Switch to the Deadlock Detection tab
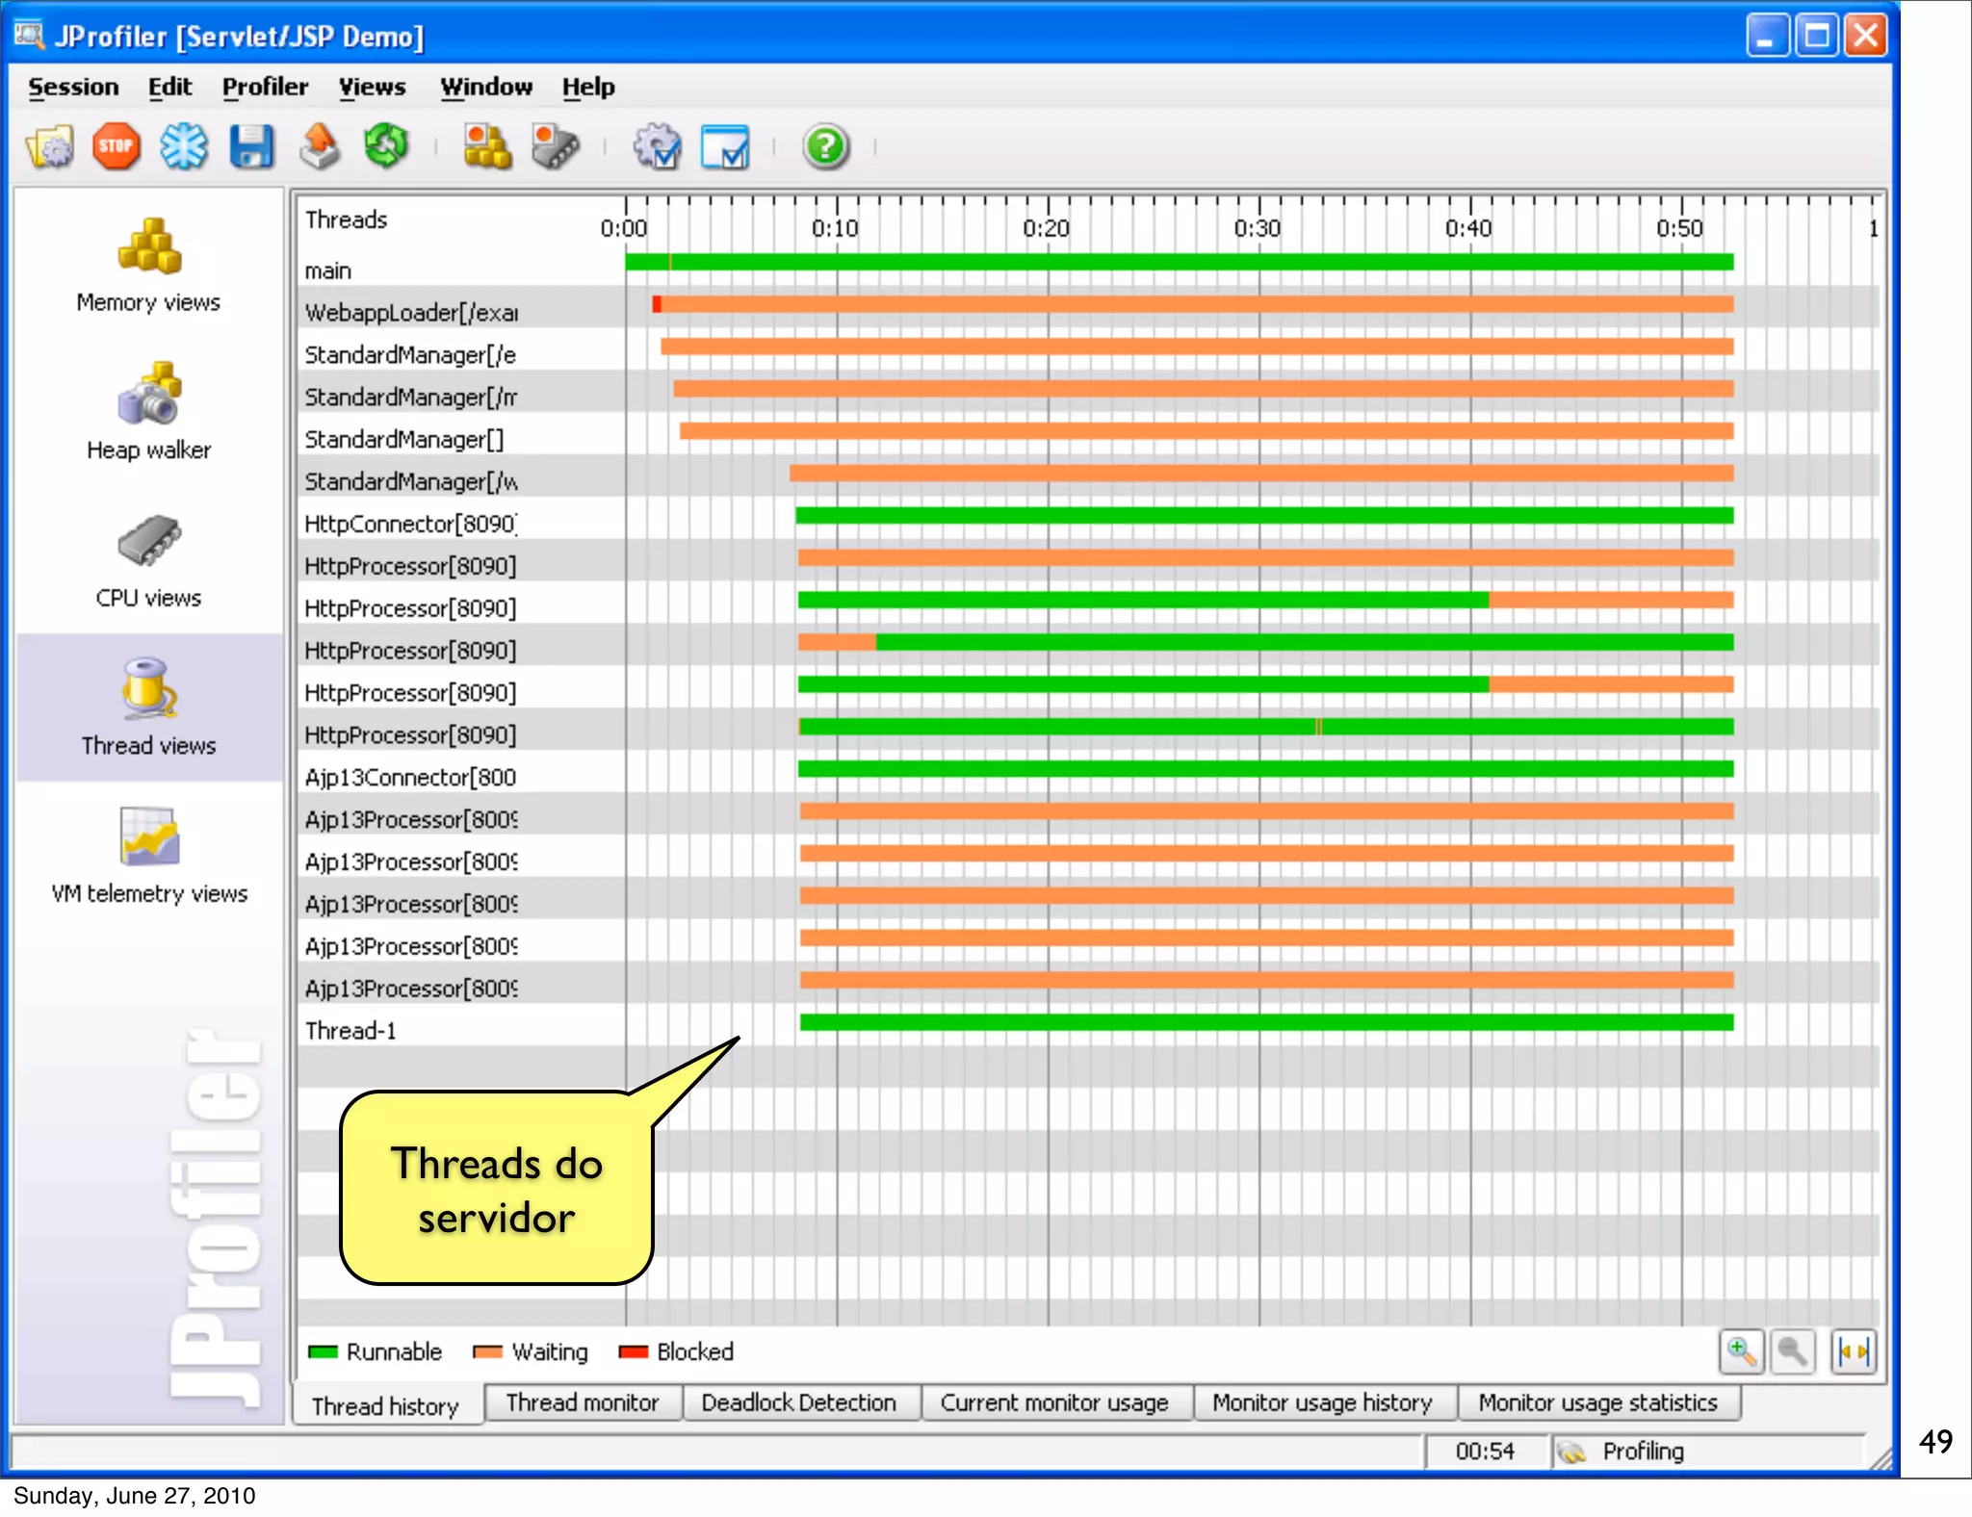Screen dimensions: 1972x1517 coord(798,1403)
